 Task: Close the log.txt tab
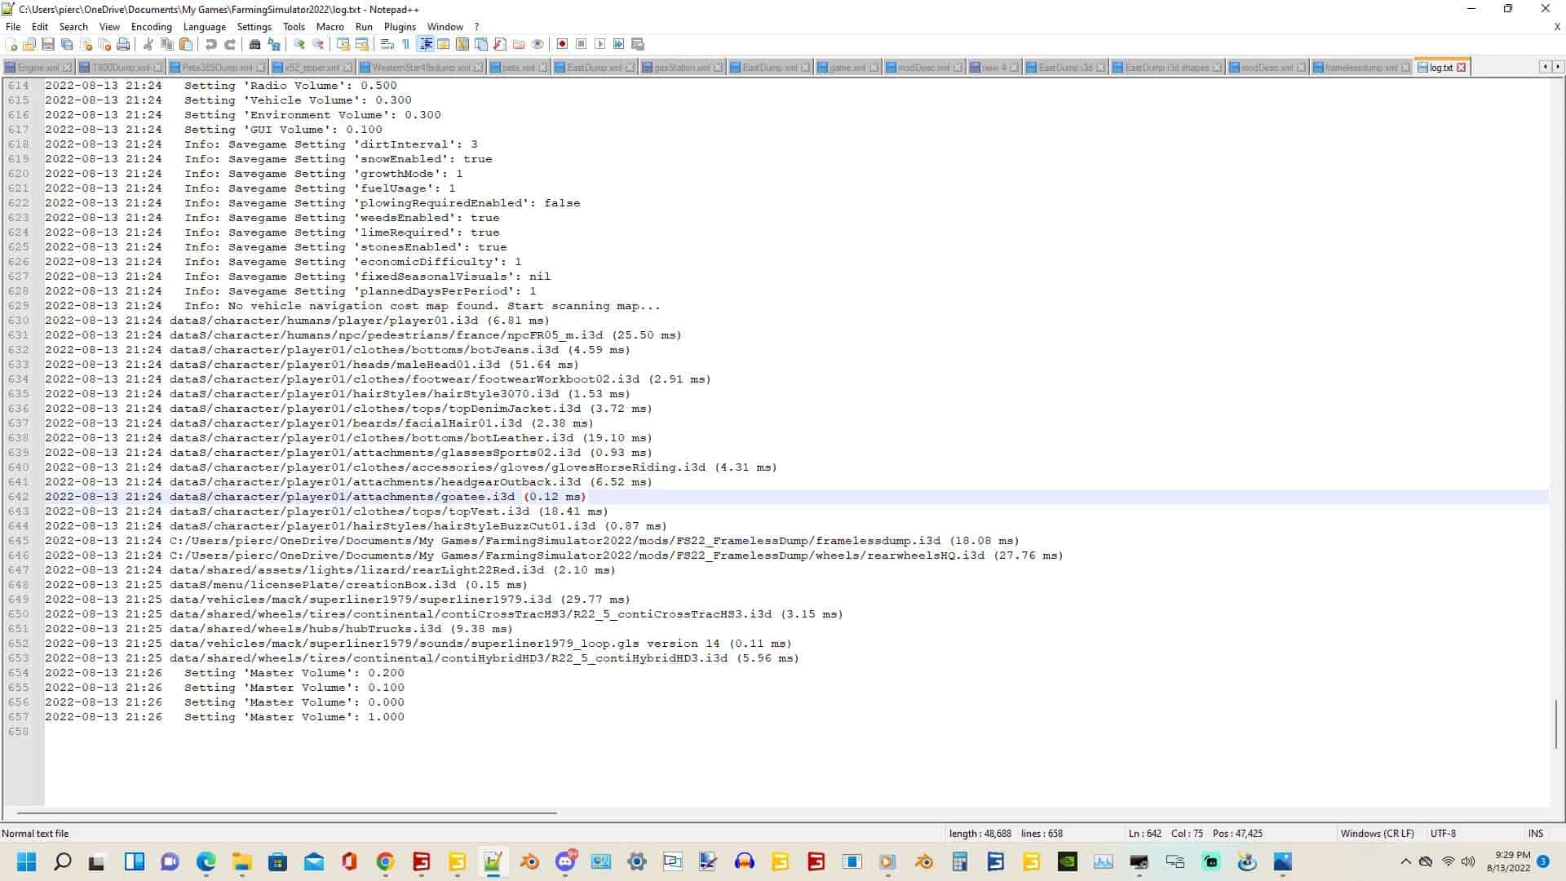coord(1462,68)
